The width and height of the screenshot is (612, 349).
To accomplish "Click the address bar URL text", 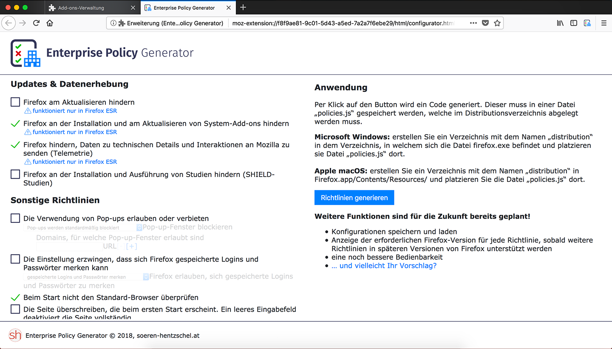I will (x=343, y=23).
